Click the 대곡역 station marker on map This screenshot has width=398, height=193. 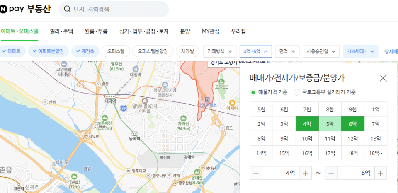pyautogui.click(x=110, y=97)
